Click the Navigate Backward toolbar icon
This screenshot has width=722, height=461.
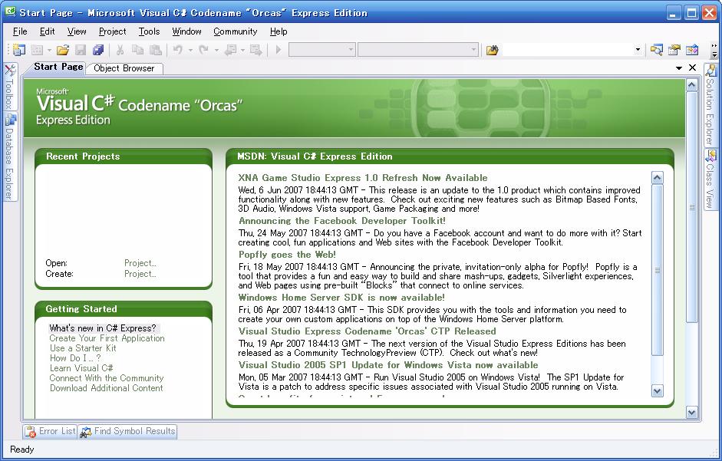[230, 50]
